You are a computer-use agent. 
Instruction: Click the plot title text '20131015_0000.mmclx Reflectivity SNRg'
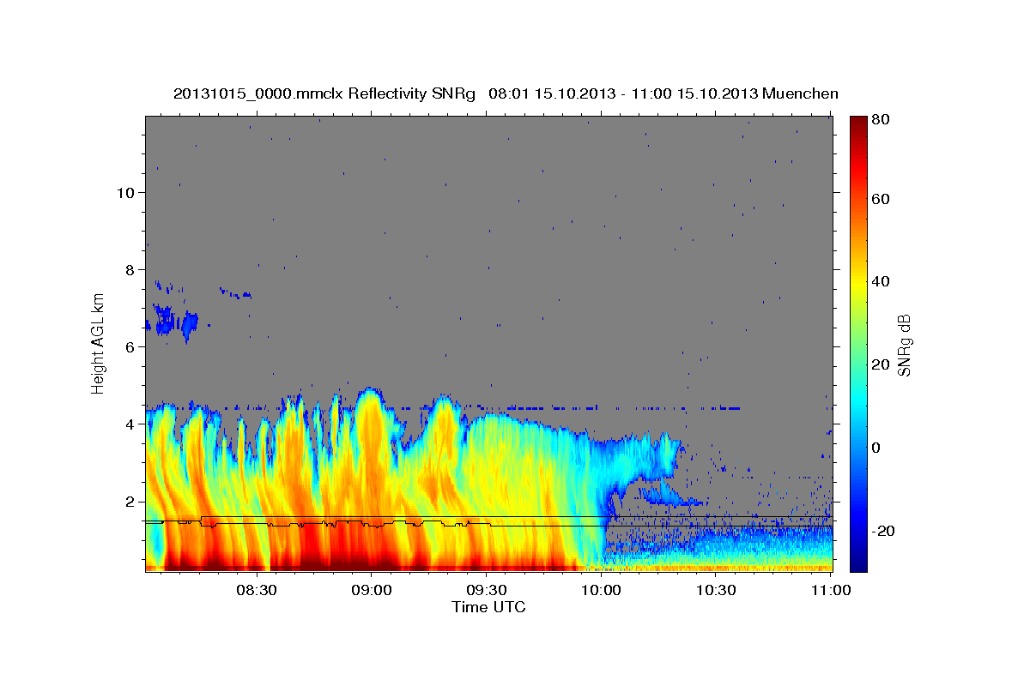[324, 93]
